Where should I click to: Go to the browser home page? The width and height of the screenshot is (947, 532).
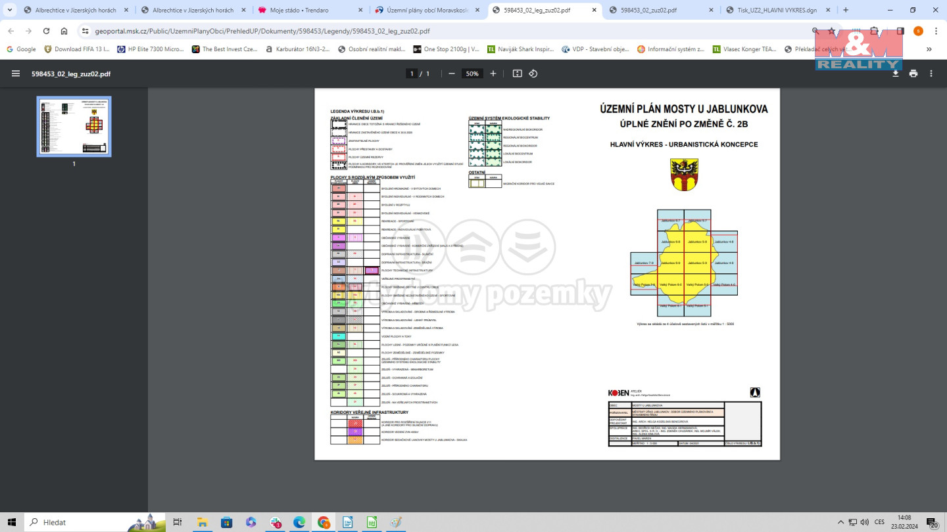(64, 31)
